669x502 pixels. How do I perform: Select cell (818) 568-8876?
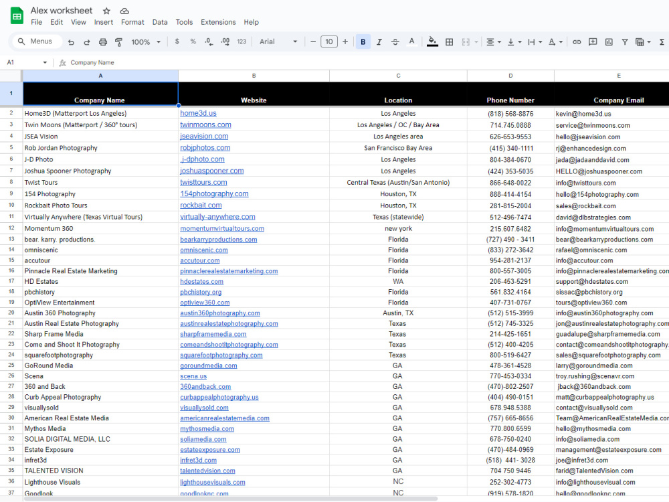[x=510, y=114]
